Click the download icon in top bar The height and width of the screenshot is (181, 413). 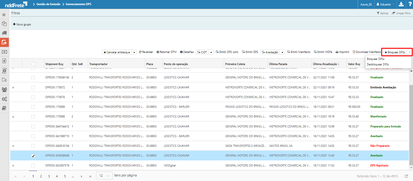pos(401,4)
